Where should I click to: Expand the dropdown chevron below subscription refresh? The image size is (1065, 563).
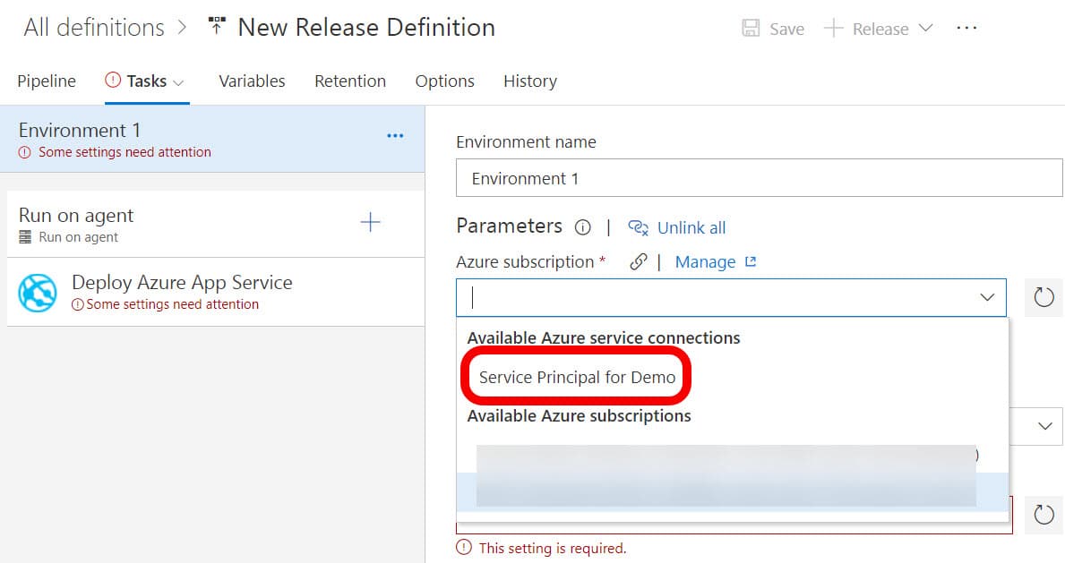(x=1044, y=426)
